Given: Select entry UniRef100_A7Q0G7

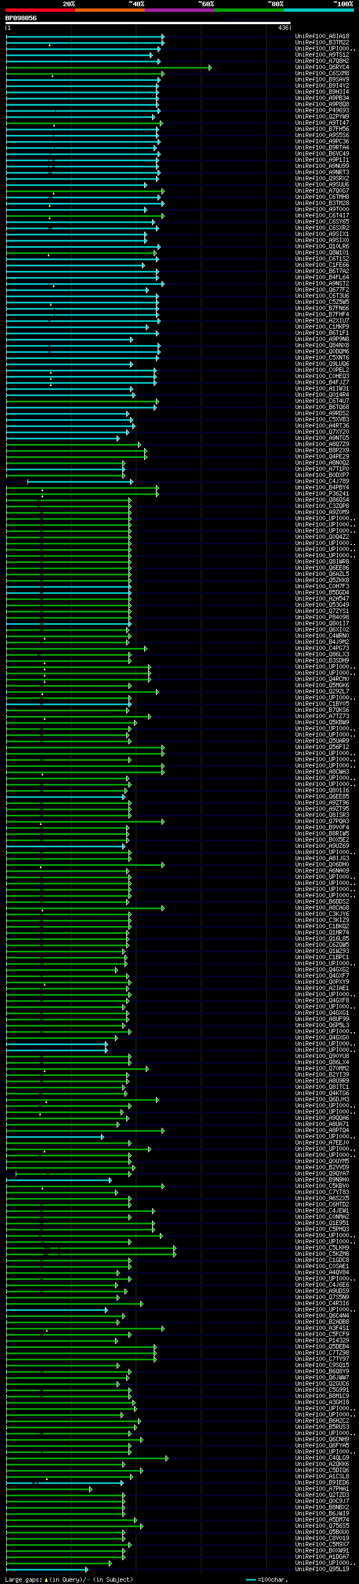Looking at the screenshot, I should (322, 190).
